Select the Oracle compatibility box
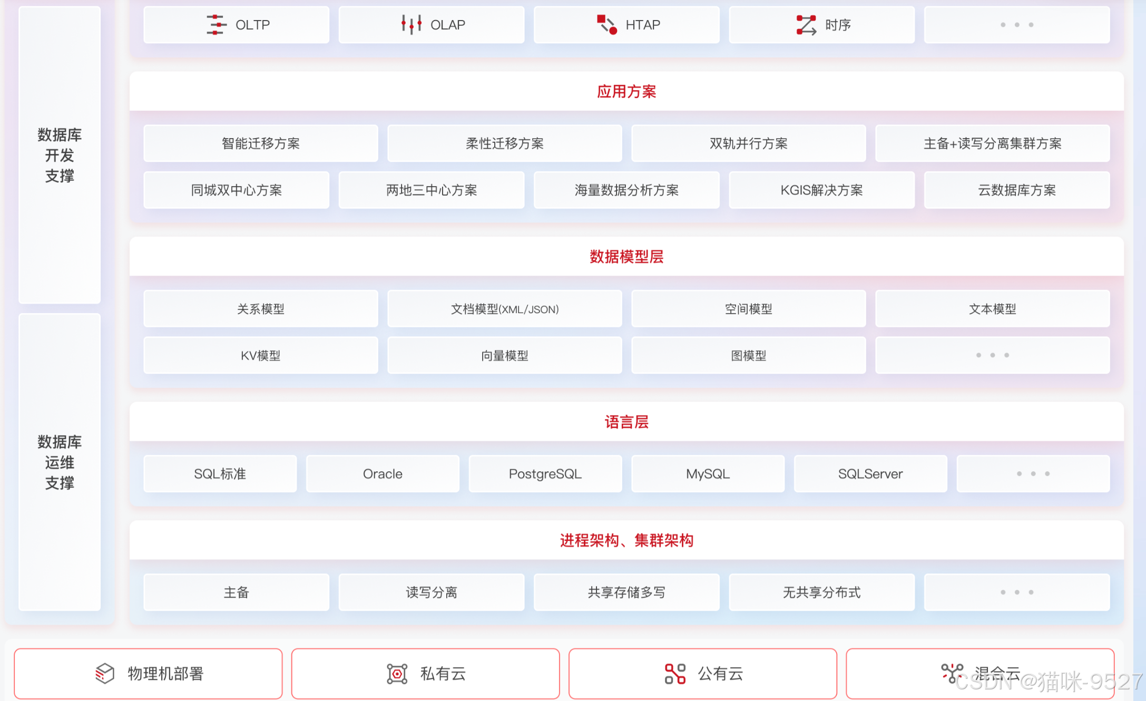This screenshot has width=1146, height=701. coord(383,474)
